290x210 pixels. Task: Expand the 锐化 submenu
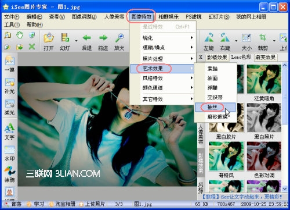[x=162, y=38]
